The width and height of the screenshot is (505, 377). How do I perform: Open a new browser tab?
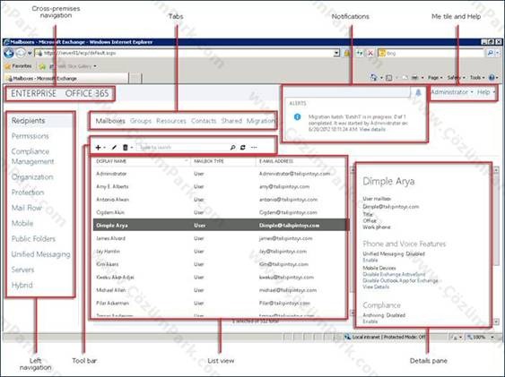135,79
